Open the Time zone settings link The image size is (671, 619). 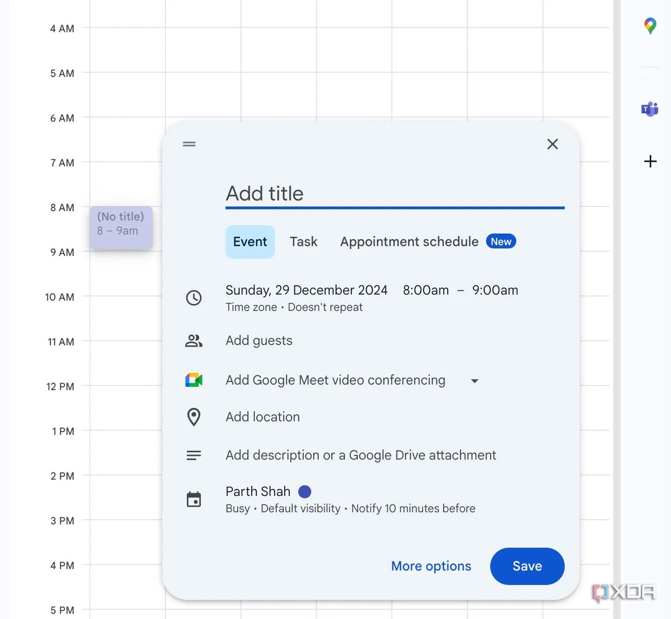pyautogui.click(x=251, y=307)
